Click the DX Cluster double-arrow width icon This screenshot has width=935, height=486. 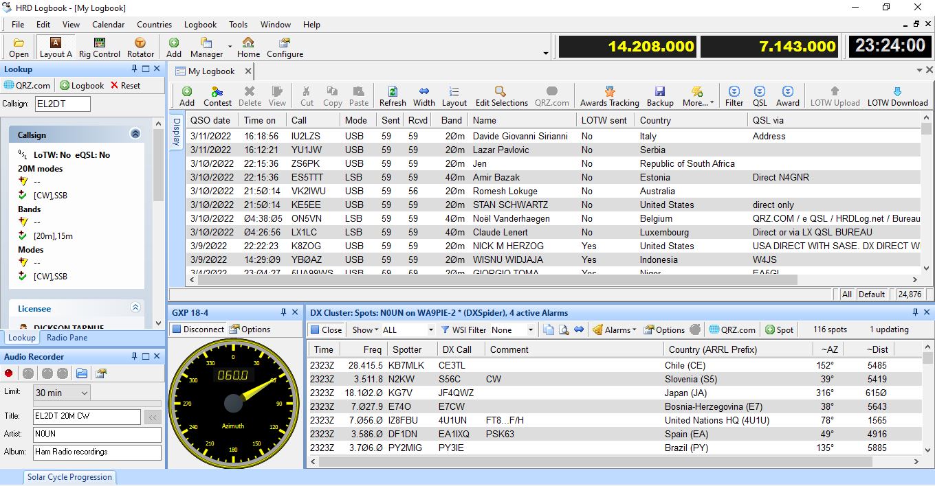coord(579,329)
